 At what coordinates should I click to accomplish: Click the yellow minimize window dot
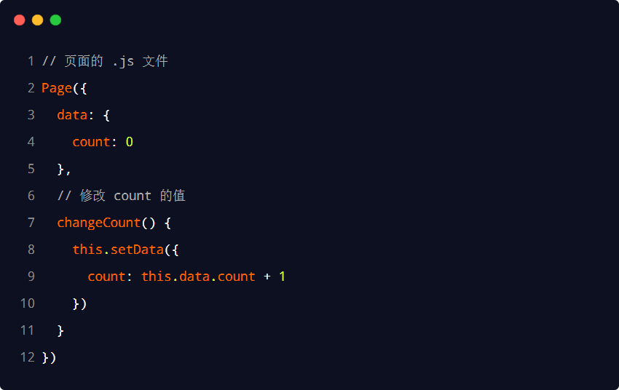[x=38, y=20]
